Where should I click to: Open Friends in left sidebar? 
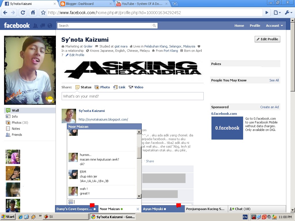(30, 135)
